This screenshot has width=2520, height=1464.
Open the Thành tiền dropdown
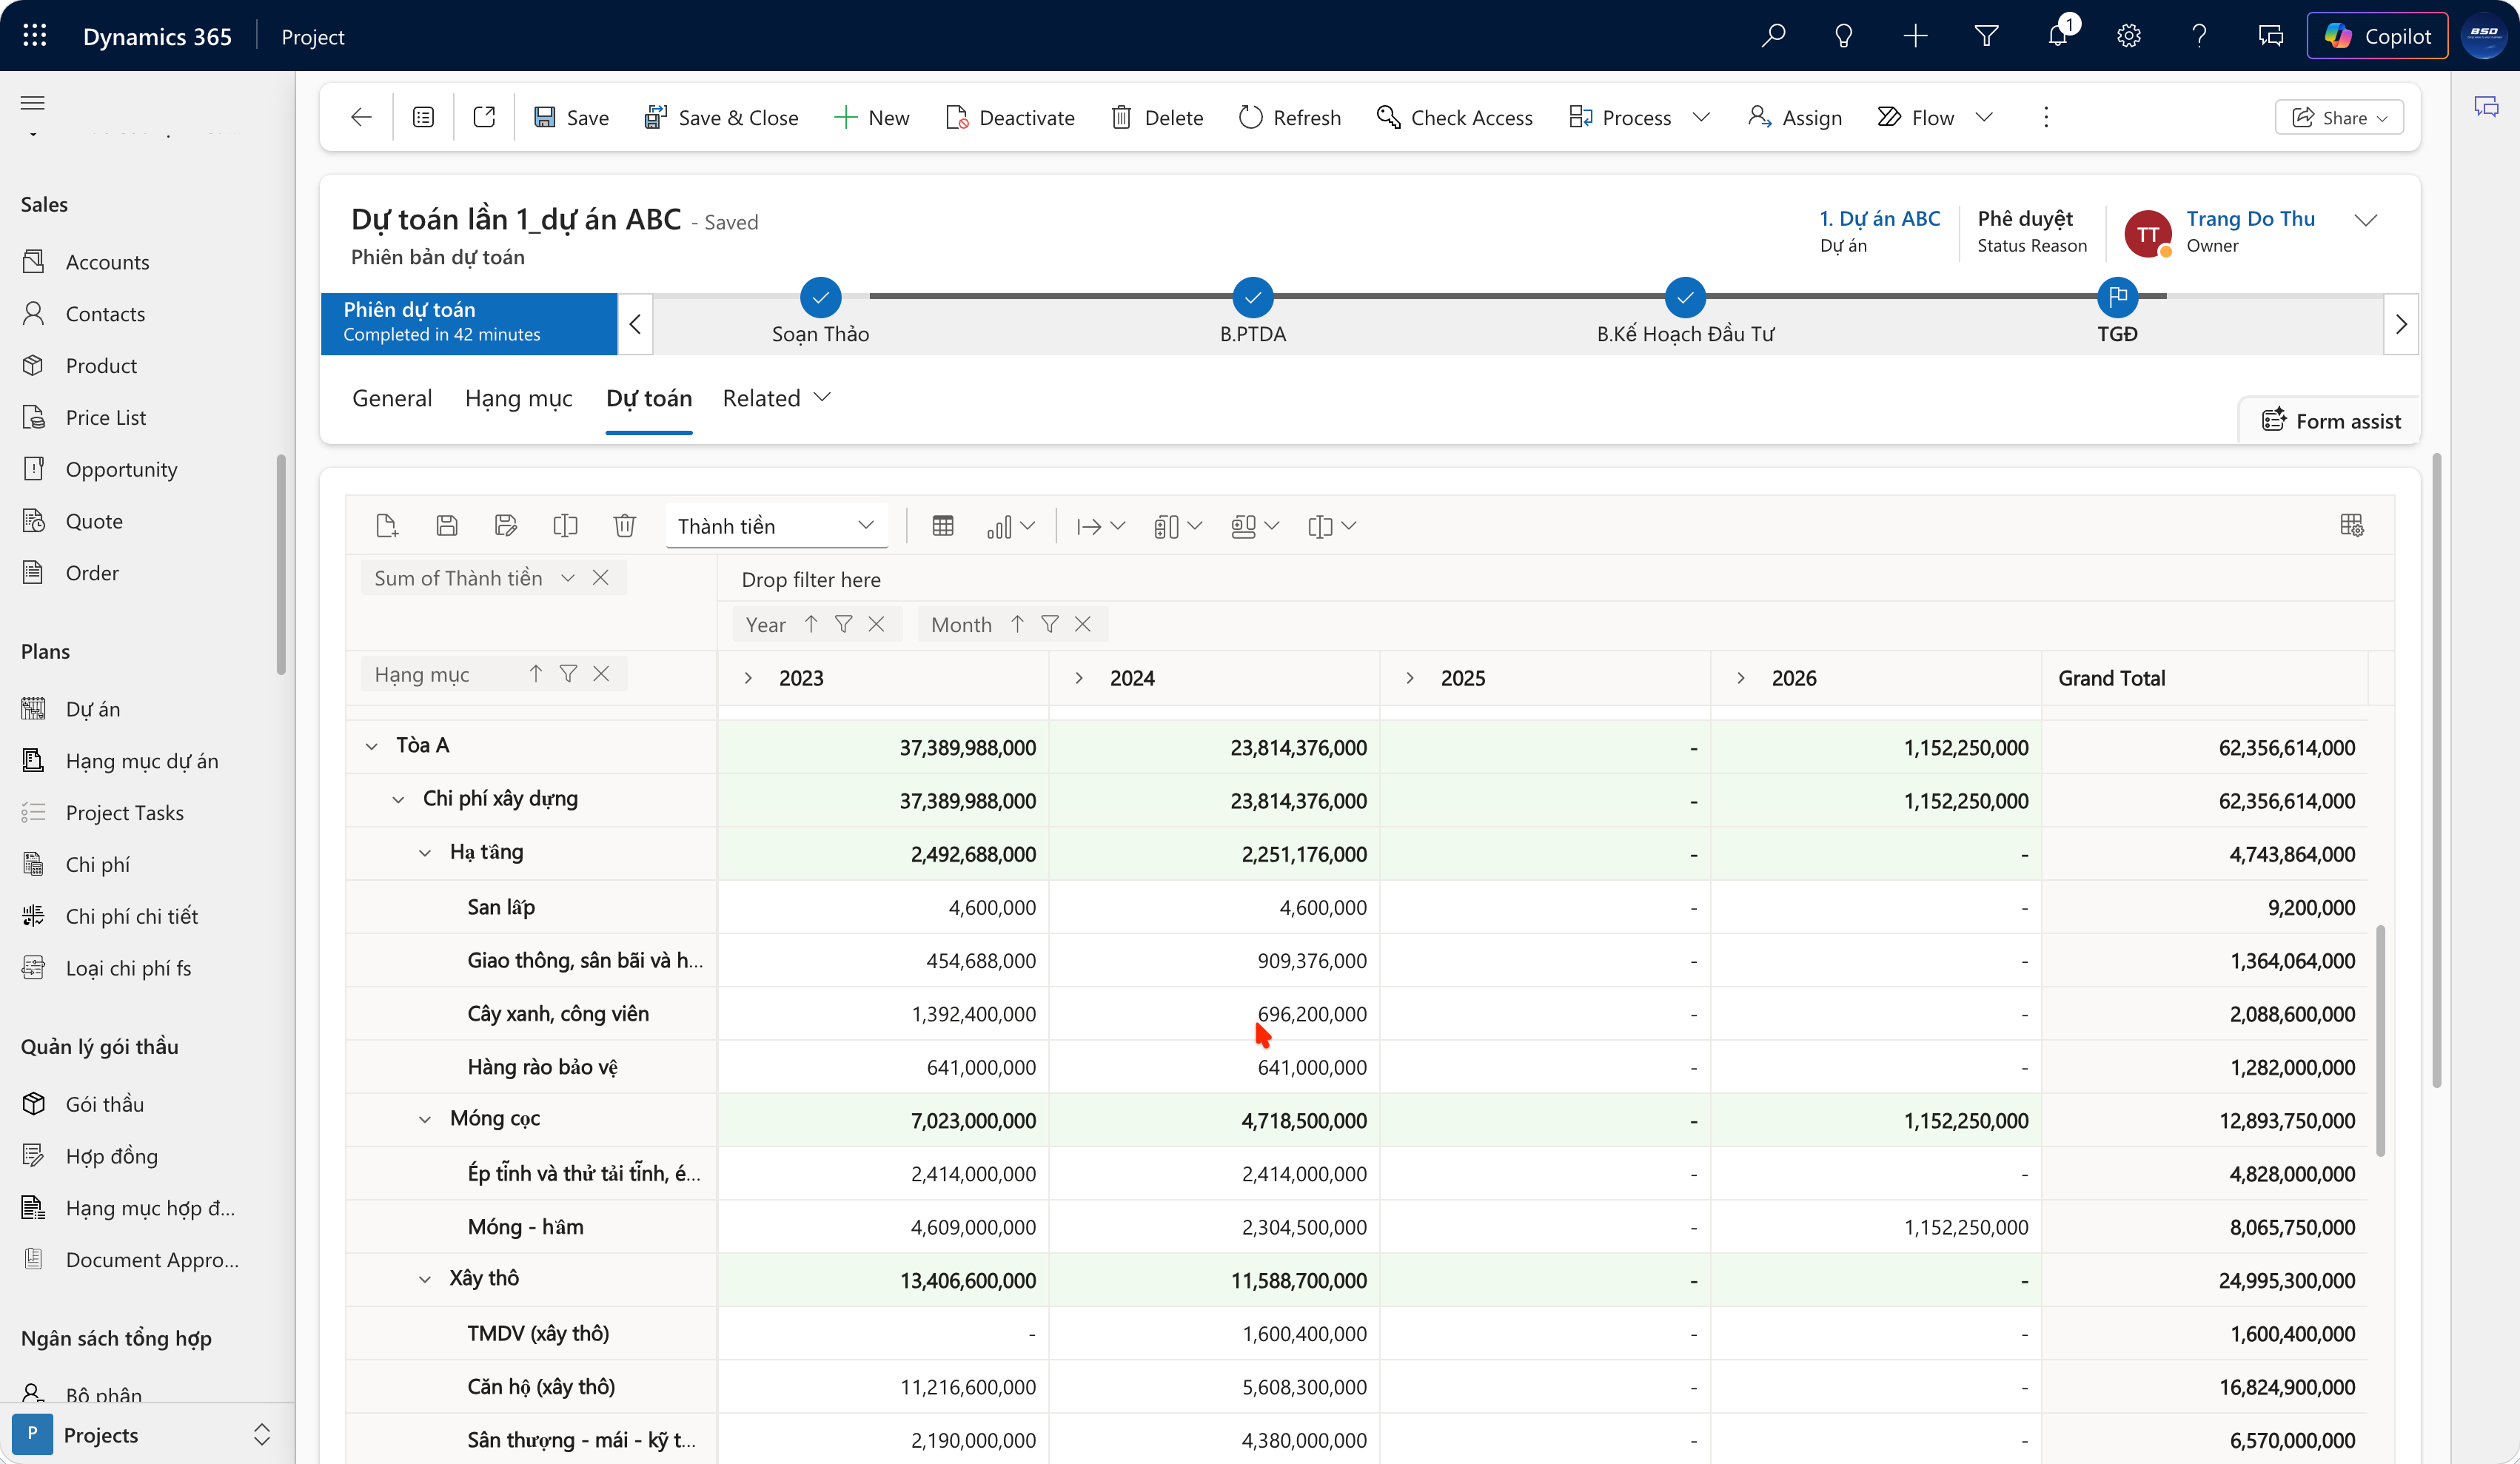tap(776, 526)
